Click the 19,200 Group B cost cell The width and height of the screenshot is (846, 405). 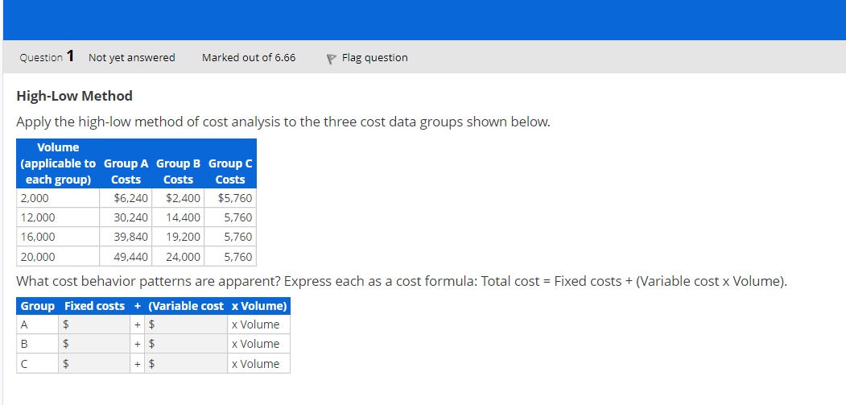[x=178, y=237]
